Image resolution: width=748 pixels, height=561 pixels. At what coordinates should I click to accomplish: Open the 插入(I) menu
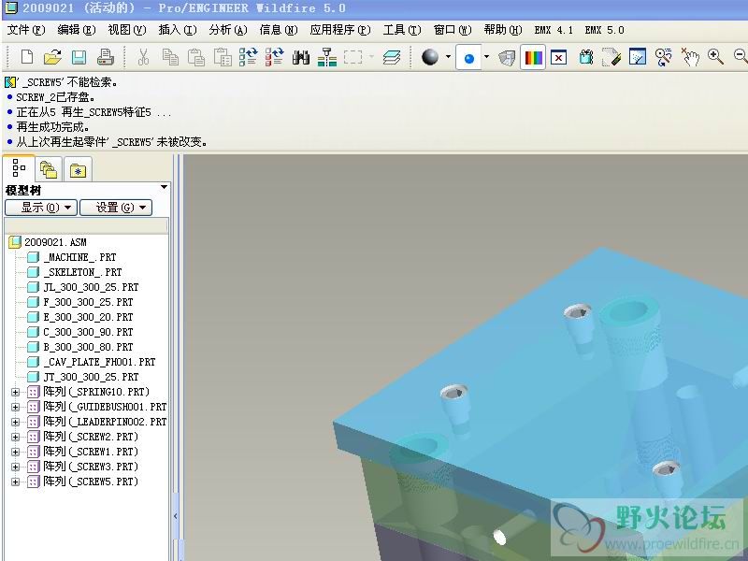[178, 30]
